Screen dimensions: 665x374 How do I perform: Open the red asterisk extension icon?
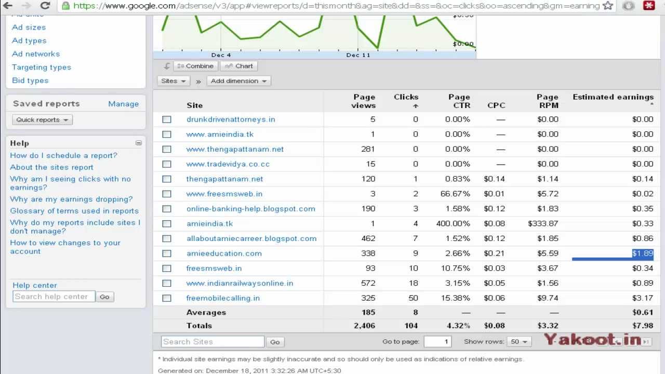[648, 6]
